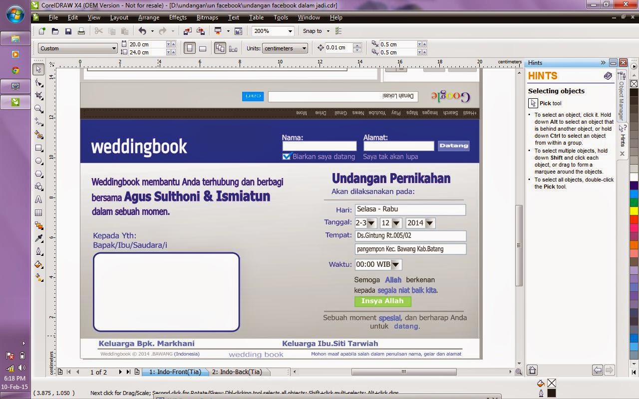639x399 pixels.
Task: Select the Rectangle tool
Action: (38, 148)
